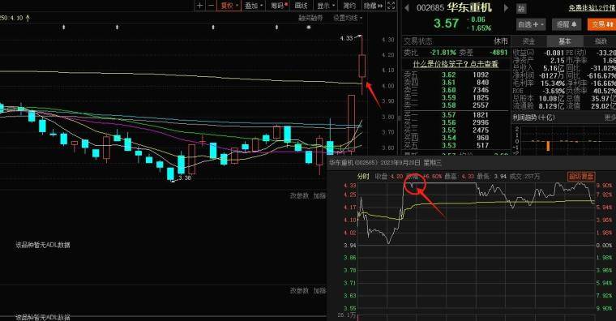
Task: Open the 自选 + dropdown button
Action: coord(531,24)
